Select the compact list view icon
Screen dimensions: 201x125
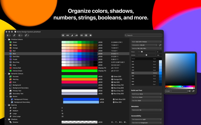point(90,35)
